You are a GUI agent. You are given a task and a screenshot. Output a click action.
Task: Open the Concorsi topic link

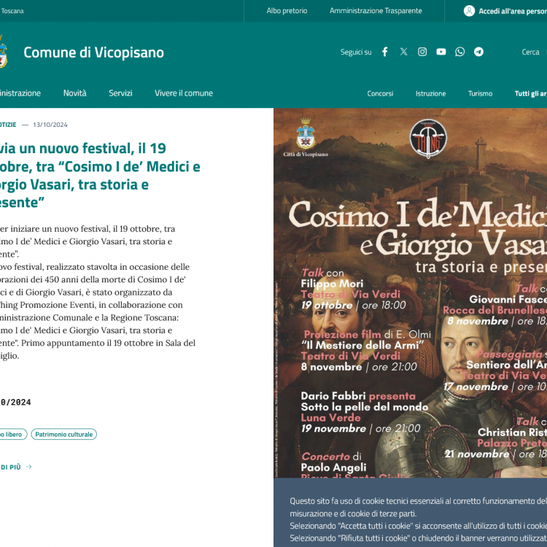pyautogui.click(x=380, y=93)
